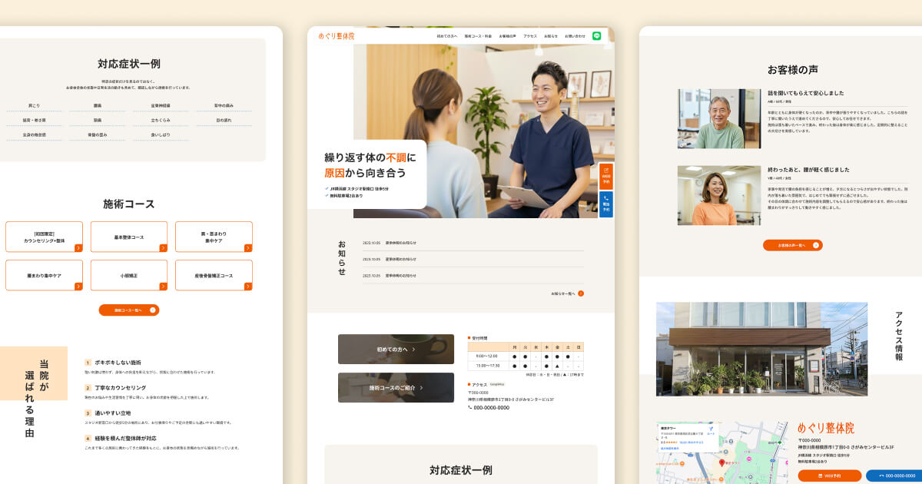Select the red map pin on Google Map

[x=723, y=462]
